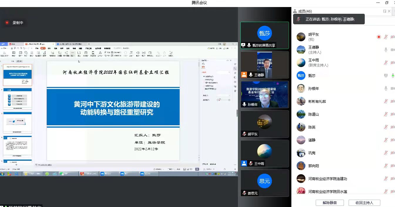Click 王德静's microphone icon in member list

coord(386,50)
